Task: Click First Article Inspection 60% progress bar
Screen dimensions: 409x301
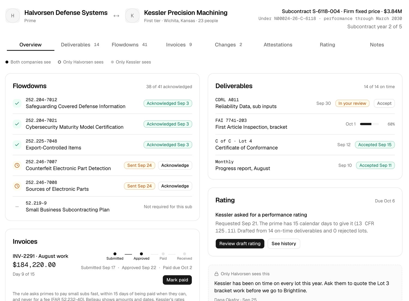Action: (x=369, y=124)
